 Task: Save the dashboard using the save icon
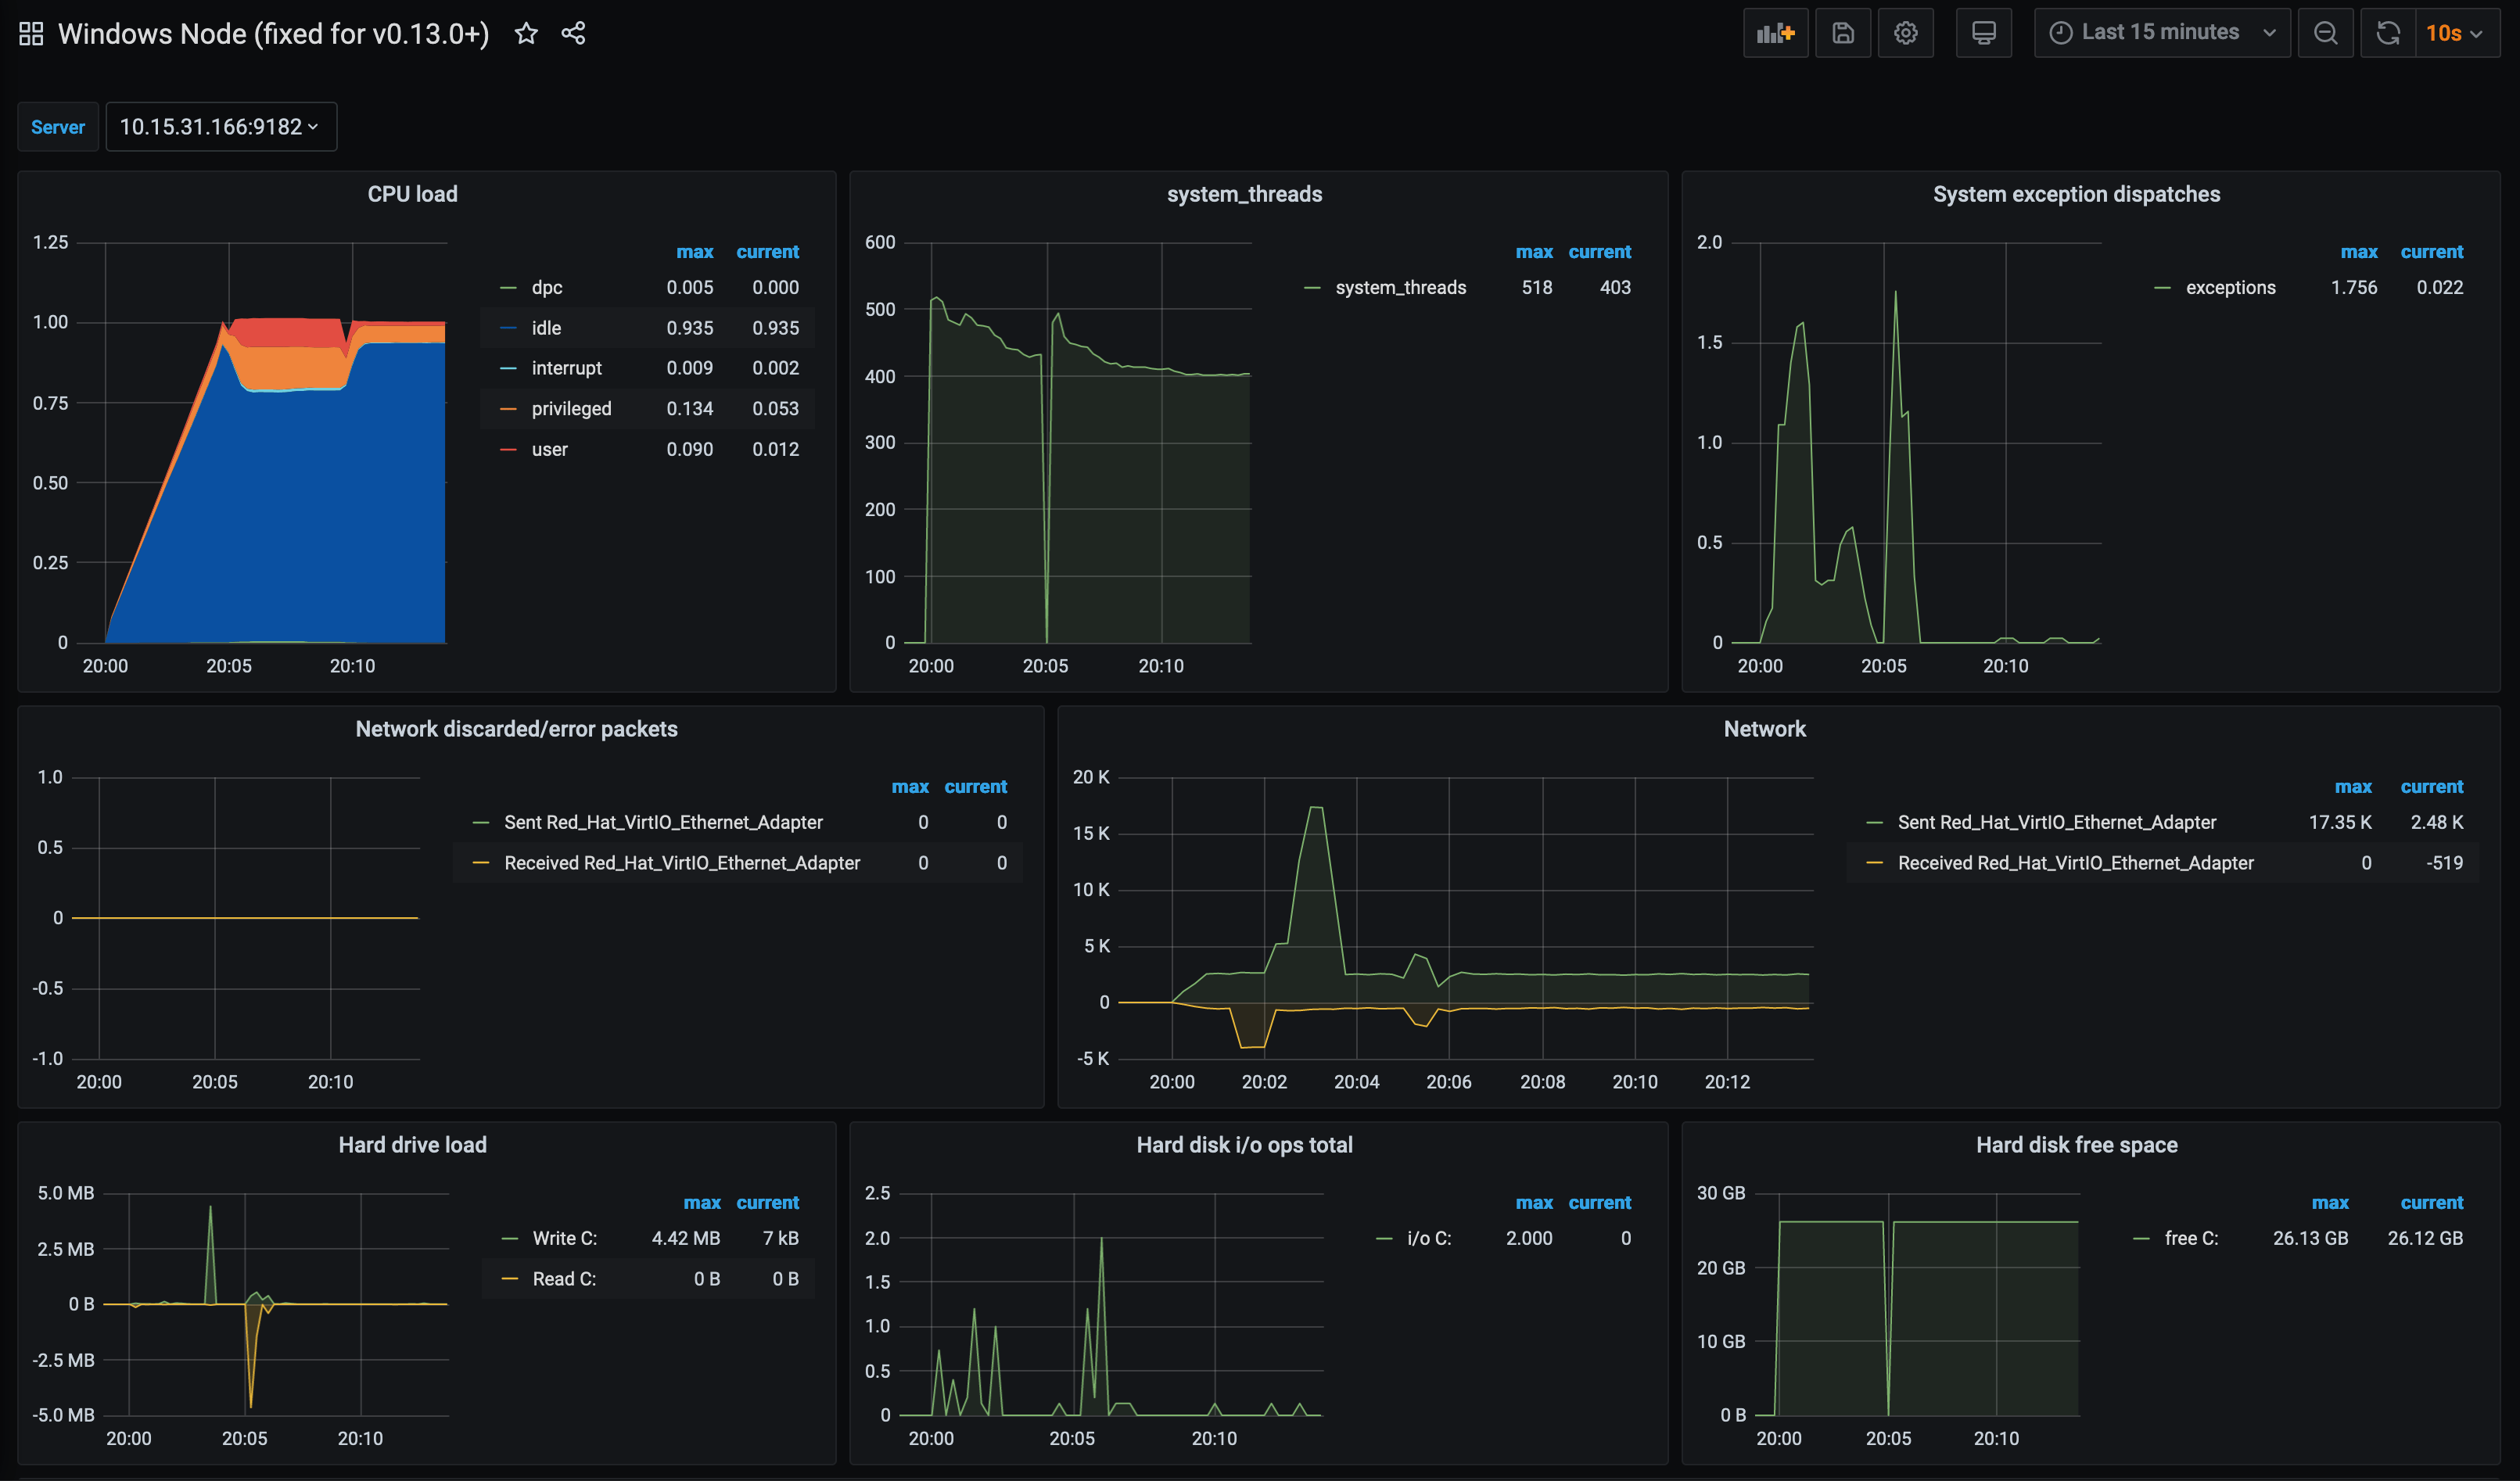pyautogui.click(x=1843, y=32)
